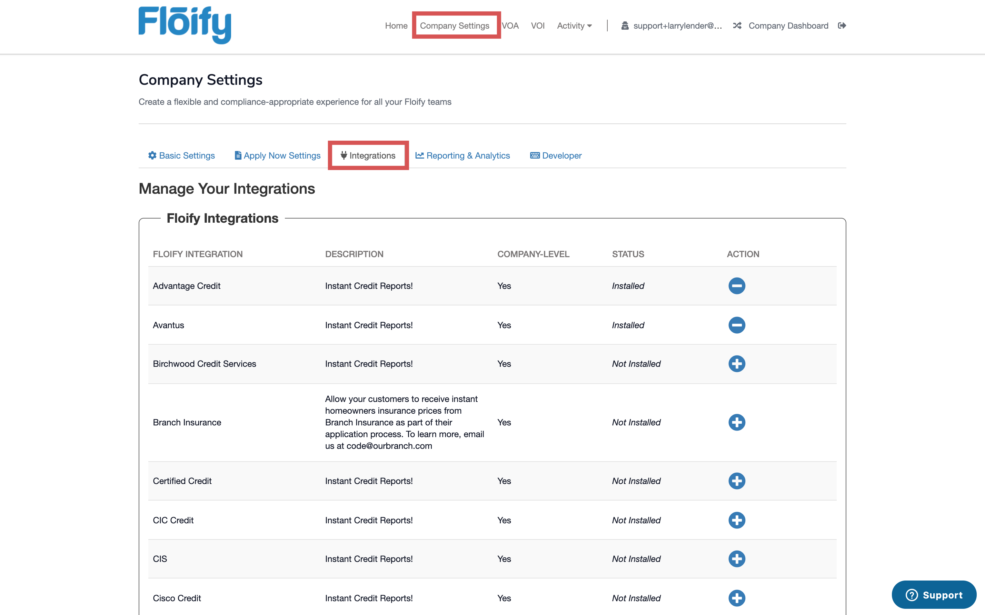Click Not Installed status for Branch Insurance
The height and width of the screenshot is (615, 985).
pyautogui.click(x=636, y=422)
